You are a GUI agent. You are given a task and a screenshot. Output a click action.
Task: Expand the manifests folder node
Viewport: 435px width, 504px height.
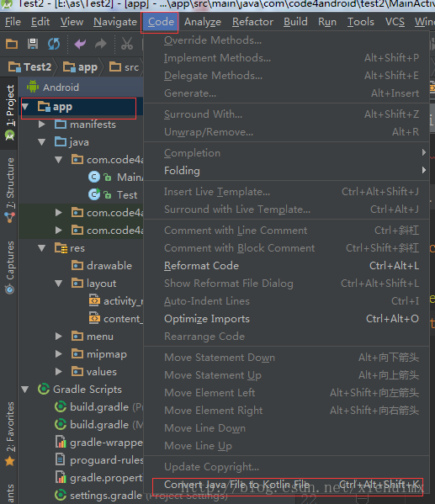click(x=42, y=125)
